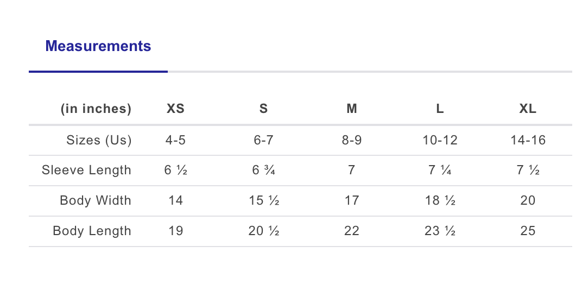Click the 6 ¾ sleeve length value
This screenshot has width=582, height=303.
pos(263,170)
